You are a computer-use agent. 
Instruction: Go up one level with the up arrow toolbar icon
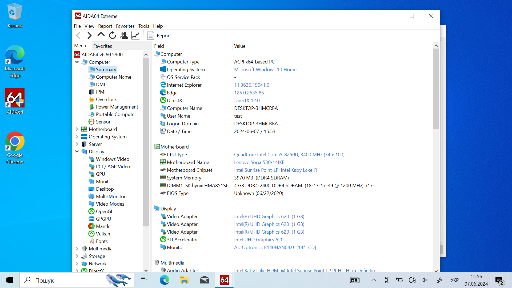coord(101,35)
